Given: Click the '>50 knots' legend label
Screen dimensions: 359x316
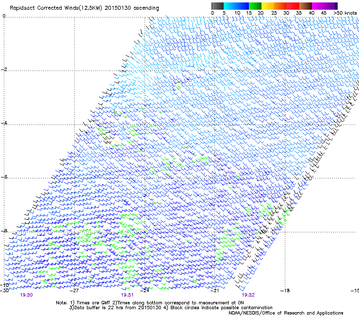Looking at the screenshot, I should tap(345, 13).
